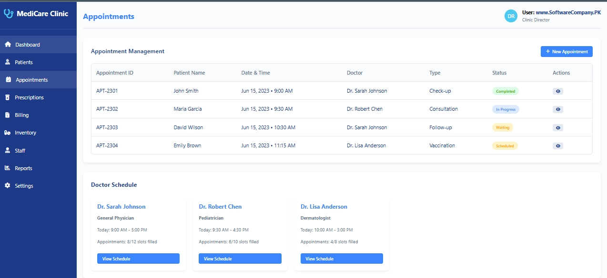This screenshot has width=607, height=278.
Task: Click the In Progress status badge
Action: click(505, 109)
